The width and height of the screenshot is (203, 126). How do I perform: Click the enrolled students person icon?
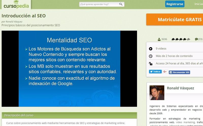click(x=159, y=39)
